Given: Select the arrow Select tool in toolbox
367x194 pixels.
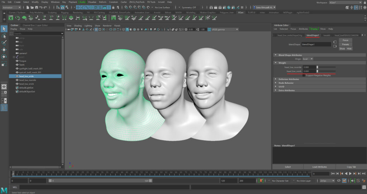Looking at the screenshot, I should (4, 29).
